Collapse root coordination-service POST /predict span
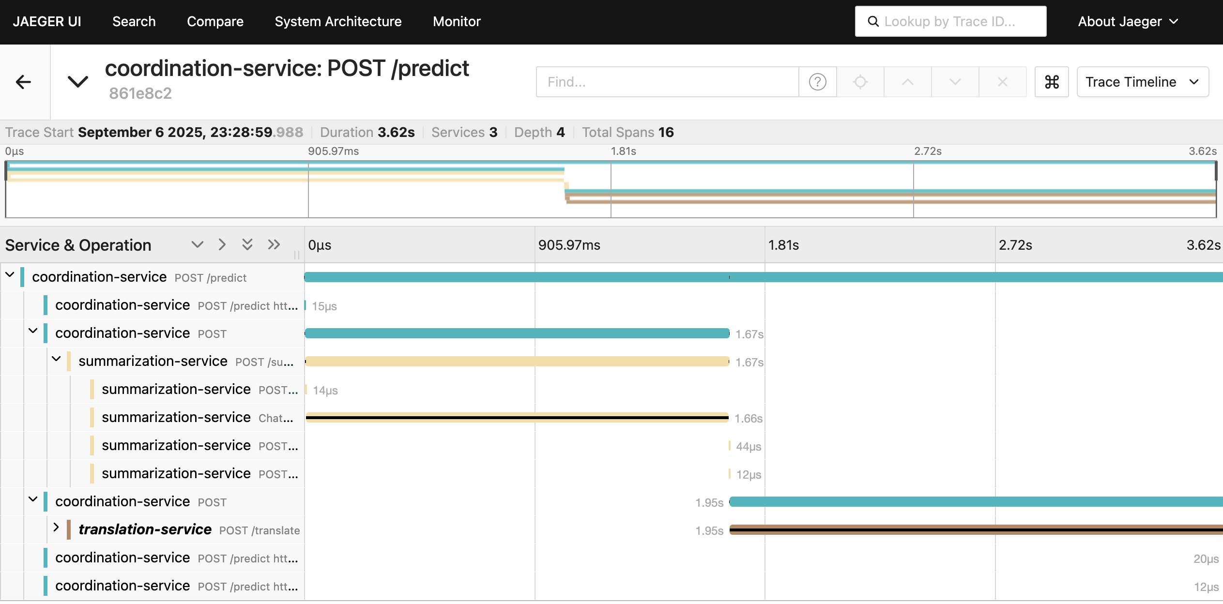The width and height of the screenshot is (1223, 604). pos(10,275)
